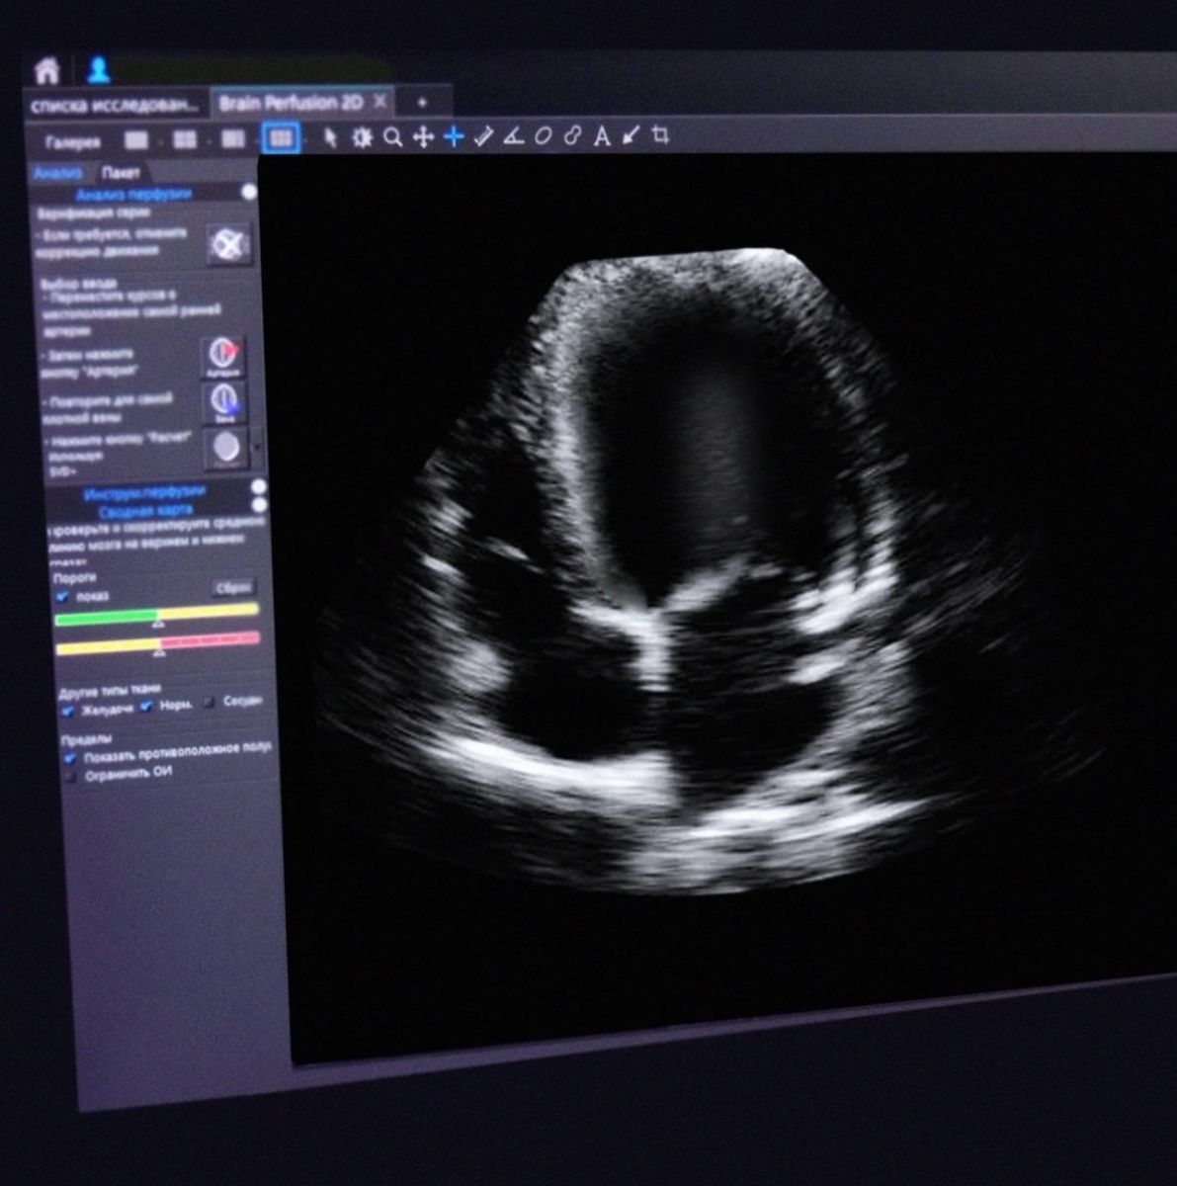Choose the angle measurement tool
Screen dimensions: 1177x1186
click(x=513, y=136)
